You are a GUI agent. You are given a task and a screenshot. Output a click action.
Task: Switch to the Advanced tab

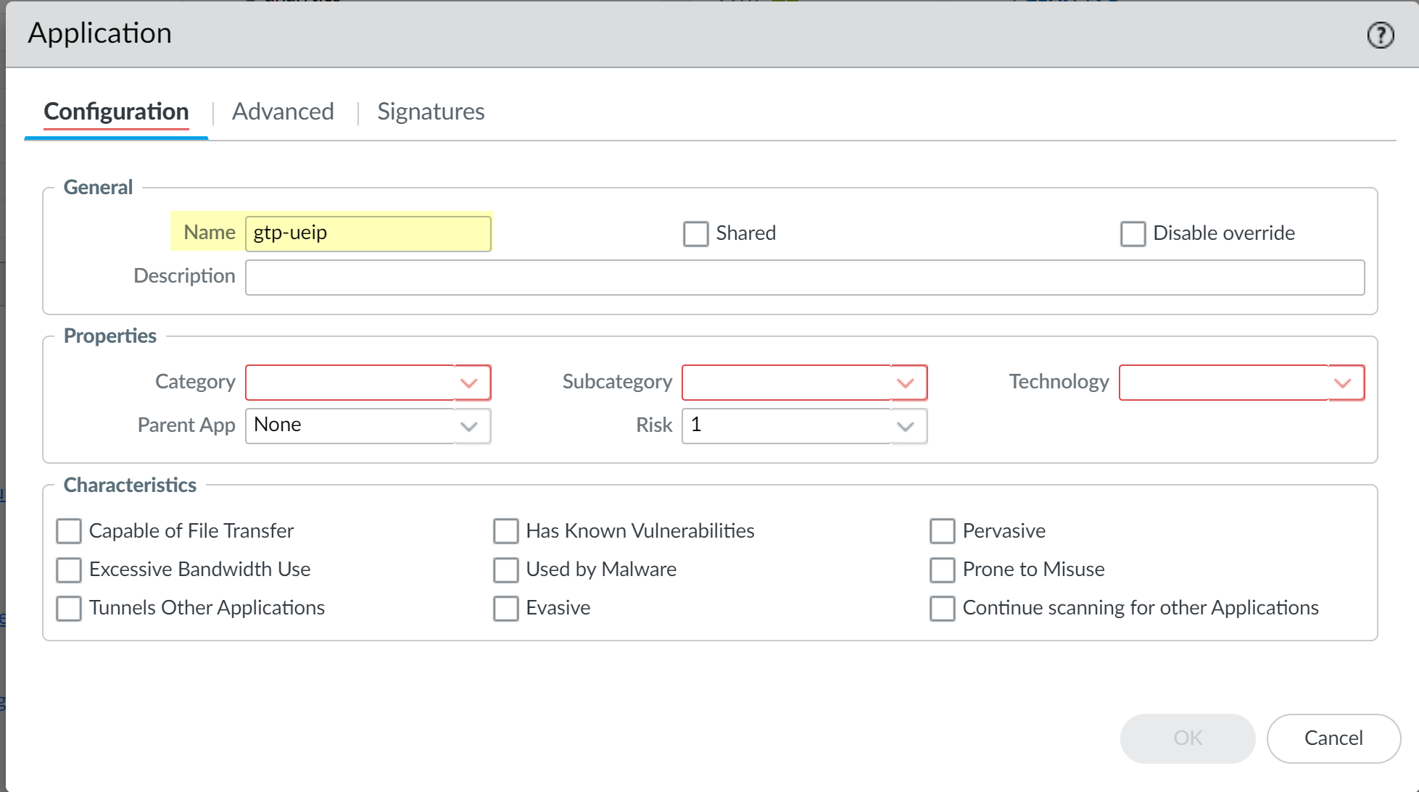(x=283, y=112)
